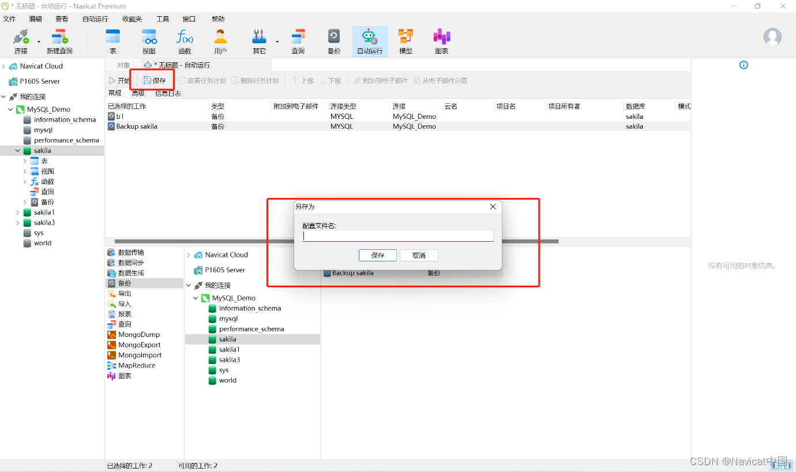
Task: Open the 工具 menu
Action: point(163,19)
